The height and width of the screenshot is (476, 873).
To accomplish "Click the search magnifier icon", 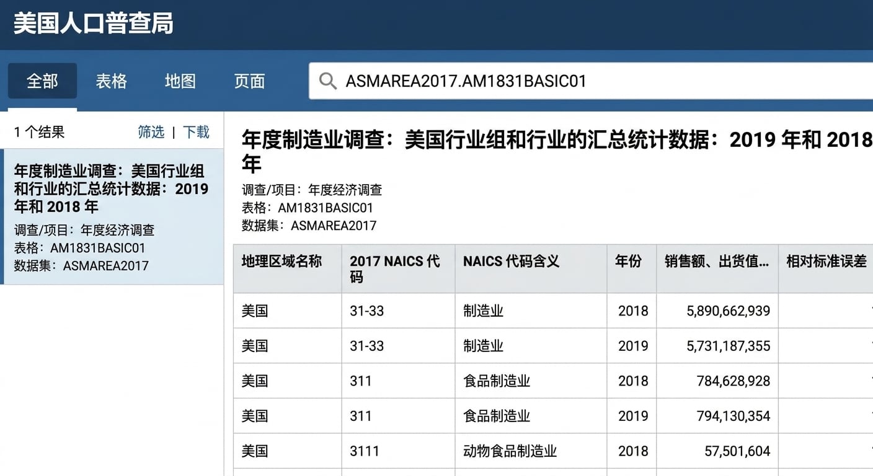I will tap(327, 81).
